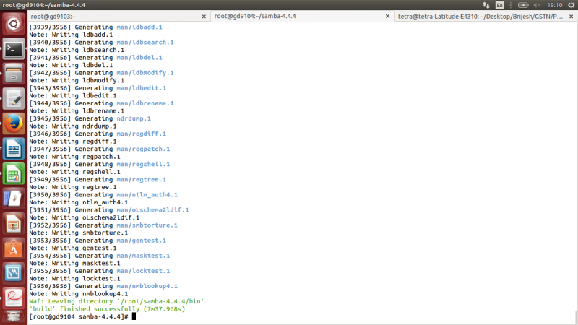Open the Ubuntu Dash home launcher
Viewport: 578px width, 325px height.
coord(14,24)
